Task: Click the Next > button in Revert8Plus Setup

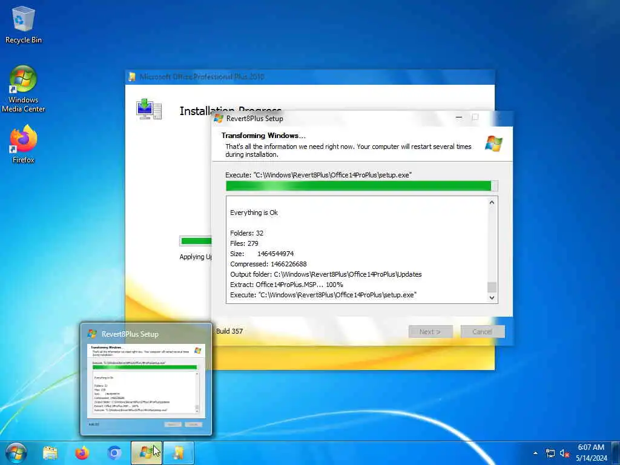Action: click(x=430, y=331)
